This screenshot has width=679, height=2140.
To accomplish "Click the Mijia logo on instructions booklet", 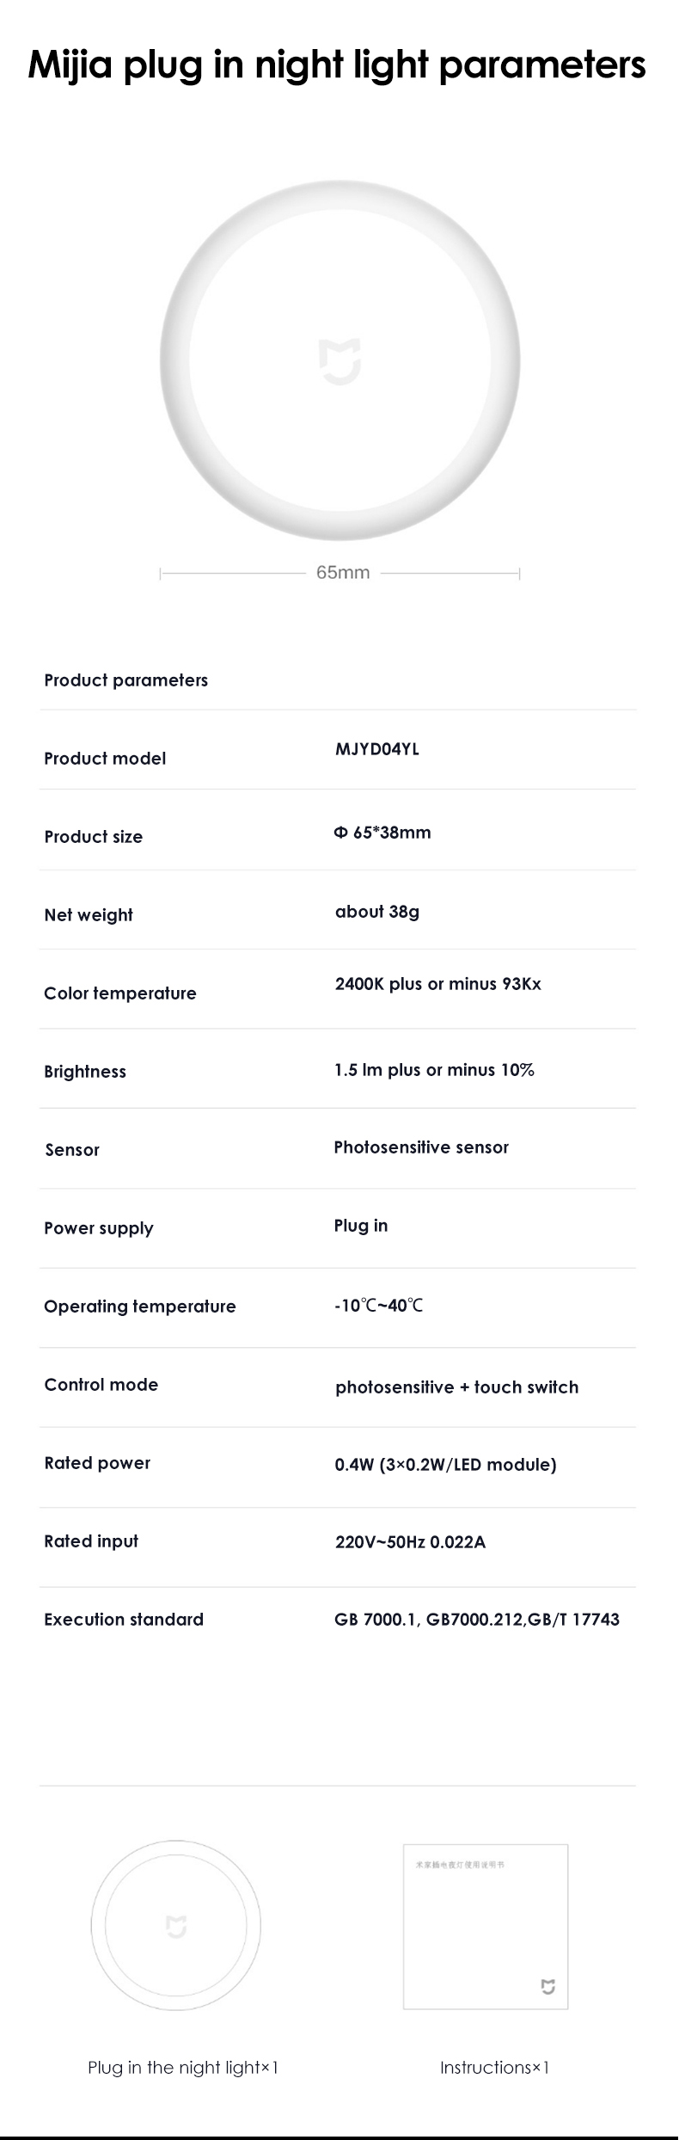I will tap(548, 1986).
